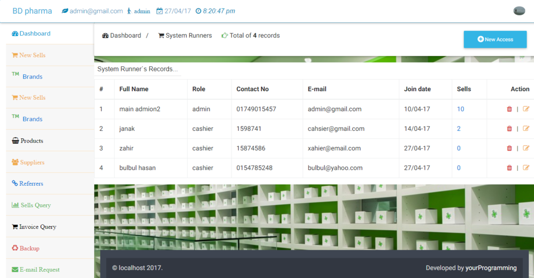Click the first Brands sidebar link
The width and height of the screenshot is (534, 278).
32,77
